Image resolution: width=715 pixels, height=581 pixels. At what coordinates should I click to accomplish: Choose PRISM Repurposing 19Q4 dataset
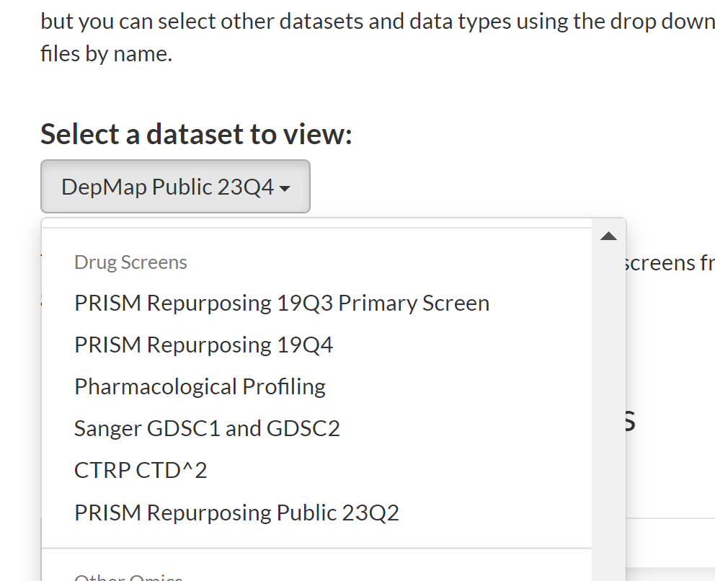pyautogui.click(x=204, y=345)
